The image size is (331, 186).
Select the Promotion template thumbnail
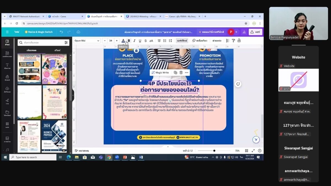pos(54,69)
